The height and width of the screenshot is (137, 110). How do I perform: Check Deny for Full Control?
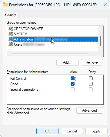[91, 78]
